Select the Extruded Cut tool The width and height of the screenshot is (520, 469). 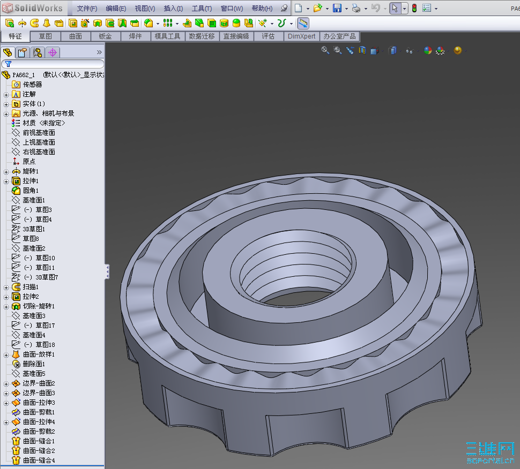[x=73, y=23]
